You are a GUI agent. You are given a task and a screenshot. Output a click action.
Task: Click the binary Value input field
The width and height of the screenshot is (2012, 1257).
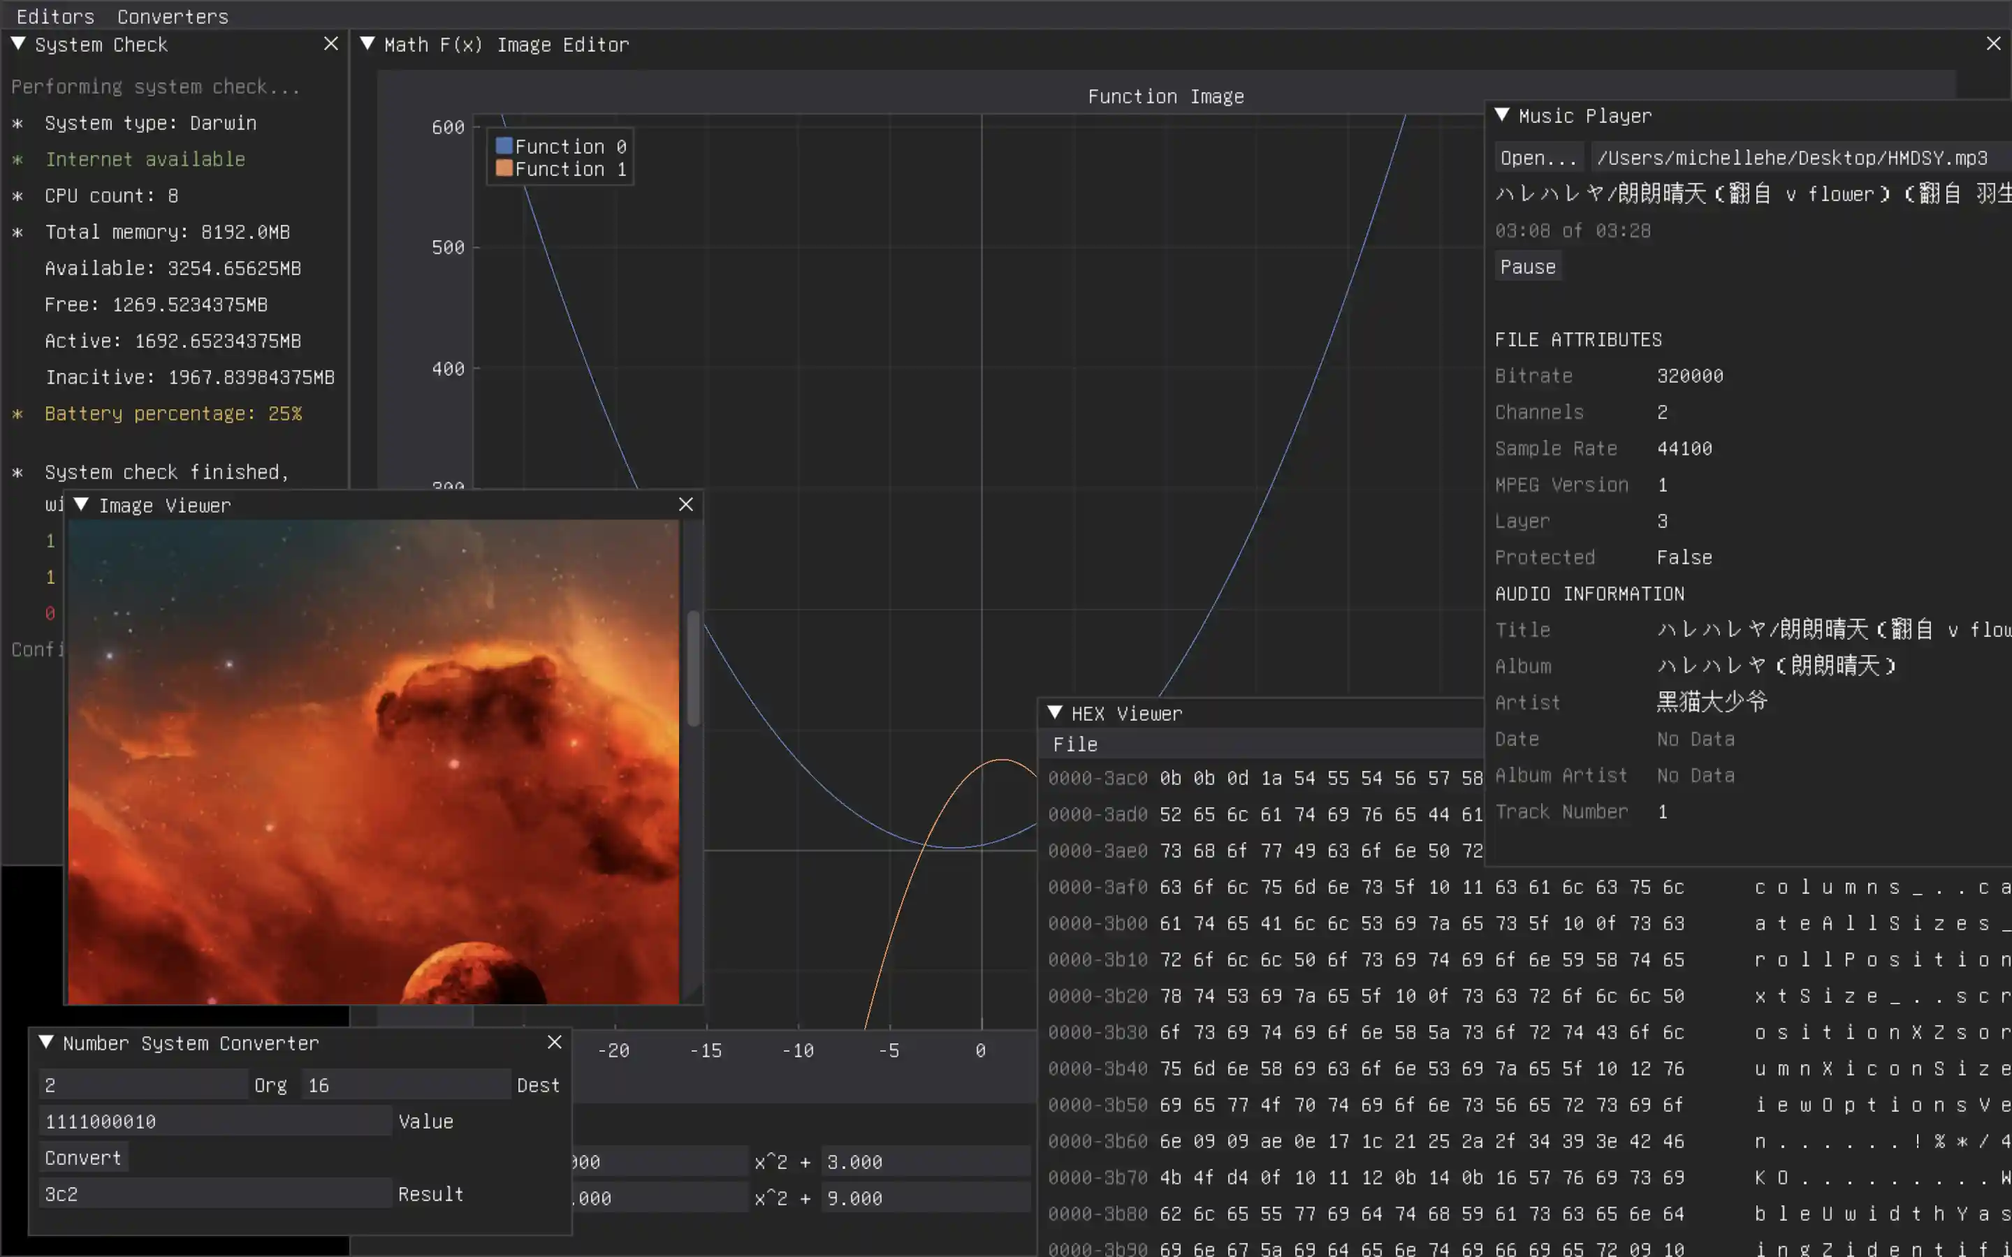coord(214,1121)
